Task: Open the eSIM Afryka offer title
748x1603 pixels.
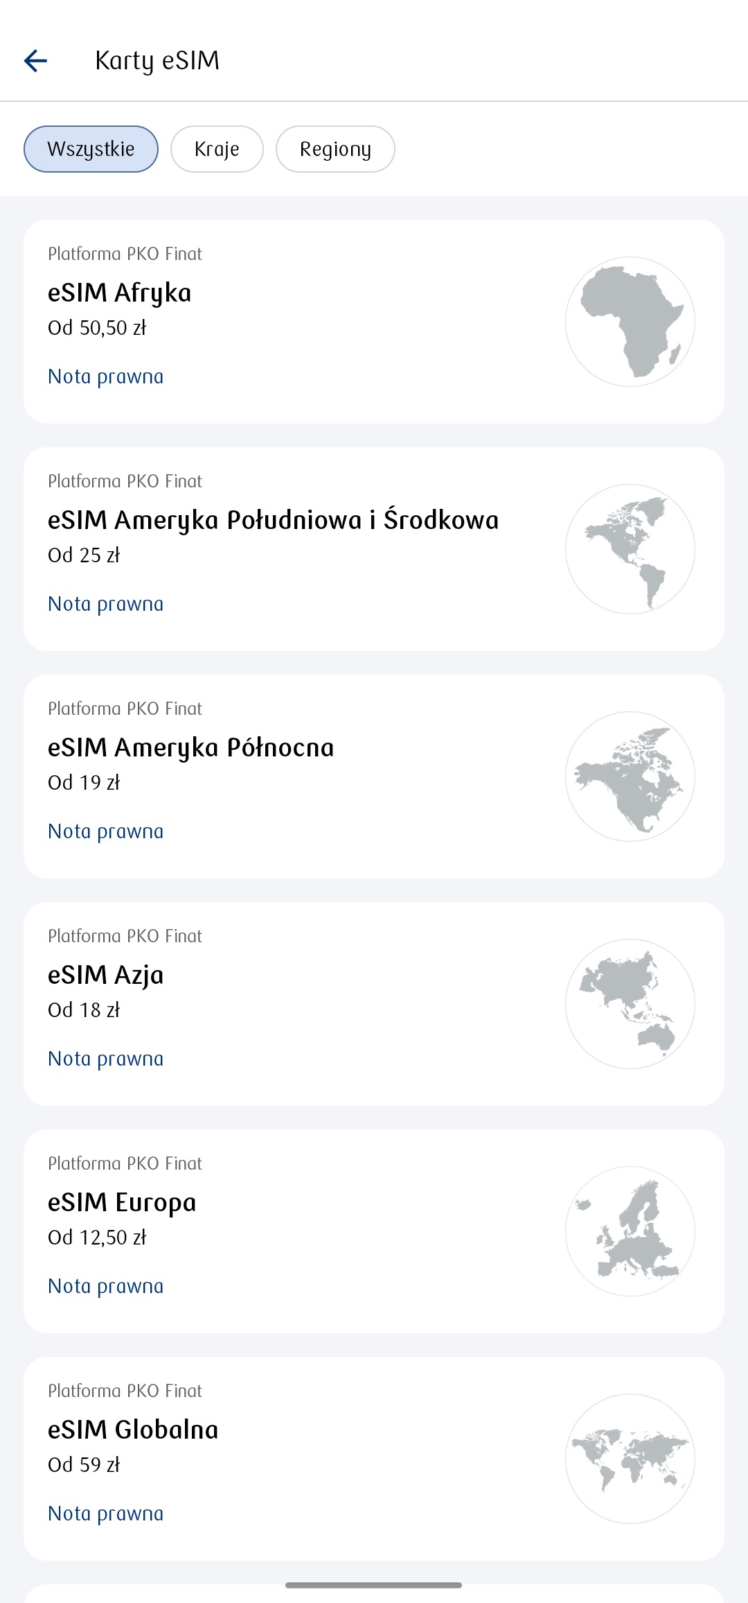Action: pos(119,293)
